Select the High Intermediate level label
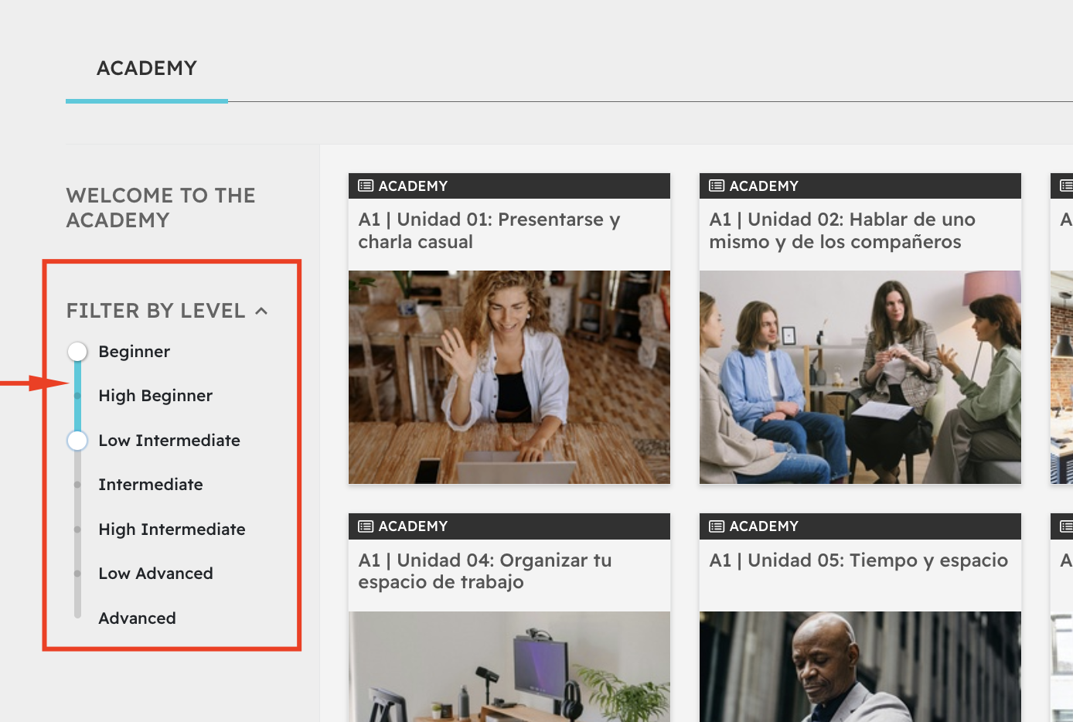Viewport: 1073px width, 722px height. tap(172, 530)
